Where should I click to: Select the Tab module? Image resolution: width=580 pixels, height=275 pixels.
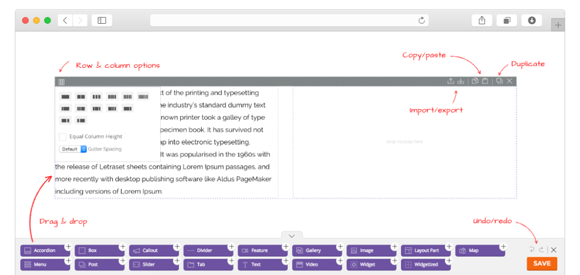coord(208,265)
